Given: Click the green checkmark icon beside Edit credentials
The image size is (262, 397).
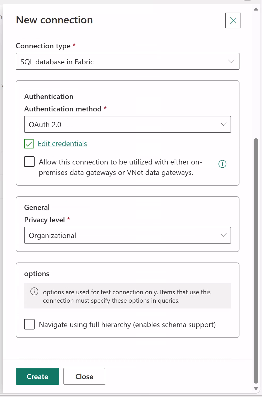Looking at the screenshot, I should click(x=29, y=144).
